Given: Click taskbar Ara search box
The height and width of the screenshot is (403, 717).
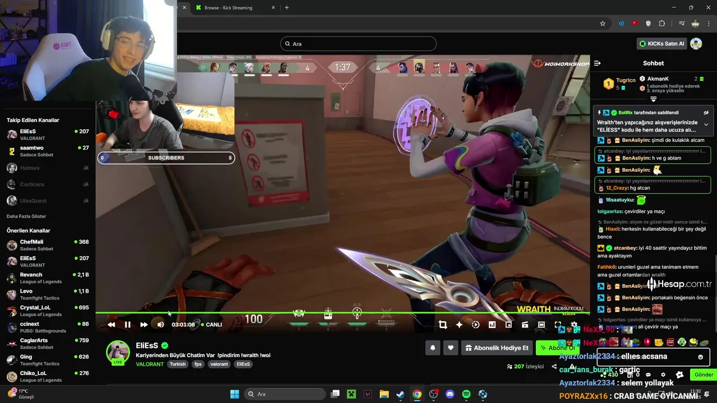Looking at the screenshot, I should point(285,394).
